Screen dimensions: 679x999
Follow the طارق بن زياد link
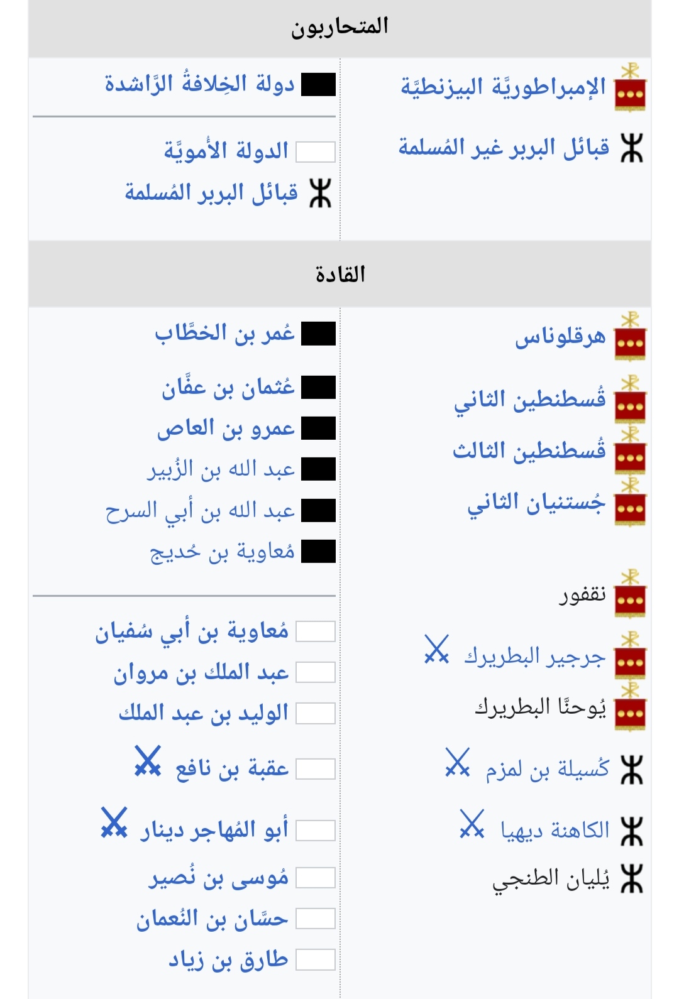point(228,959)
